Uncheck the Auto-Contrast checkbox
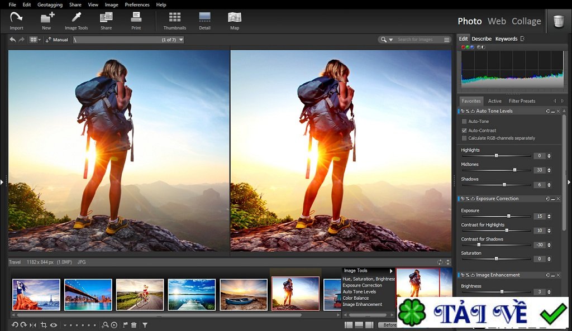 pyautogui.click(x=464, y=130)
